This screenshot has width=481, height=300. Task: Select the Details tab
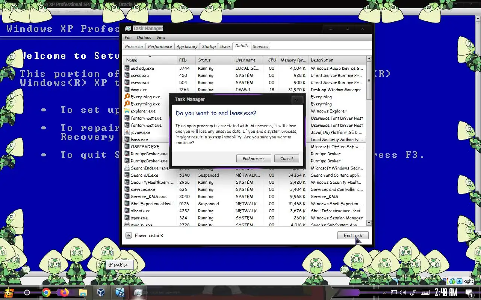pyautogui.click(x=242, y=46)
